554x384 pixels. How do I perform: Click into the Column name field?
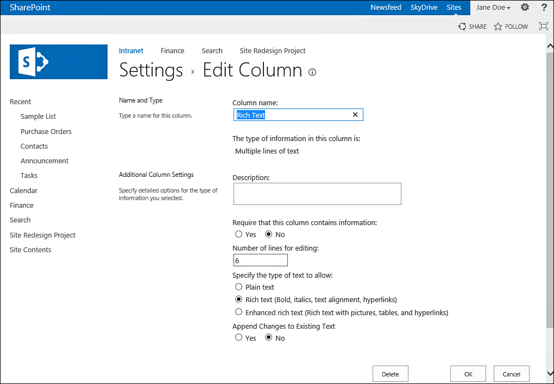click(x=298, y=114)
